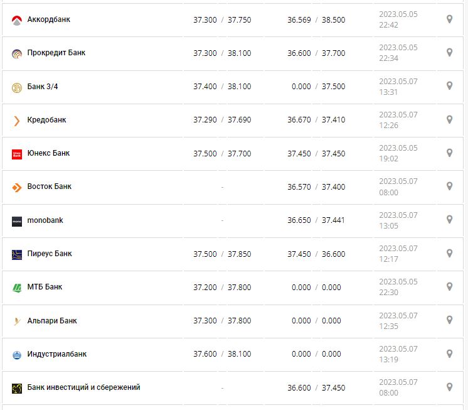This screenshot has height=410, width=468.
Task: Click the Юнекс Банк red logo
Action: (x=17, y=154)
